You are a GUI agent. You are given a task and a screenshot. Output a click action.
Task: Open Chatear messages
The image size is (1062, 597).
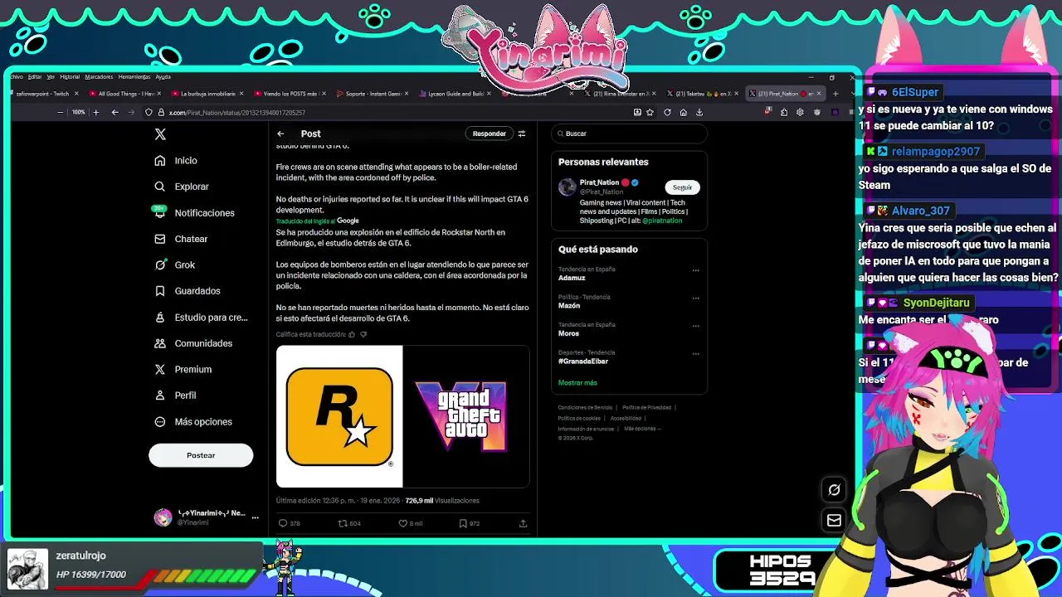(x=181, y=239)
